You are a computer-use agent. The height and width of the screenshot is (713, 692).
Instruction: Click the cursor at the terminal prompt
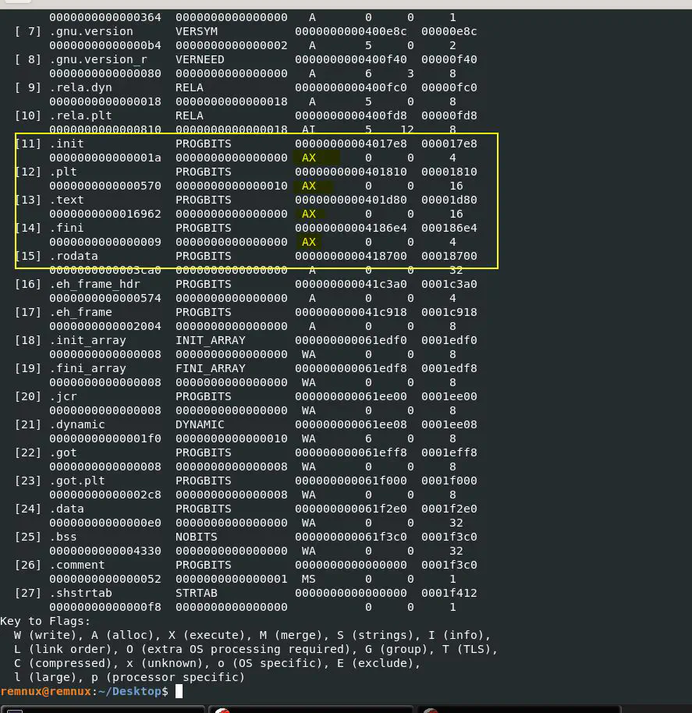pos(179,691)
